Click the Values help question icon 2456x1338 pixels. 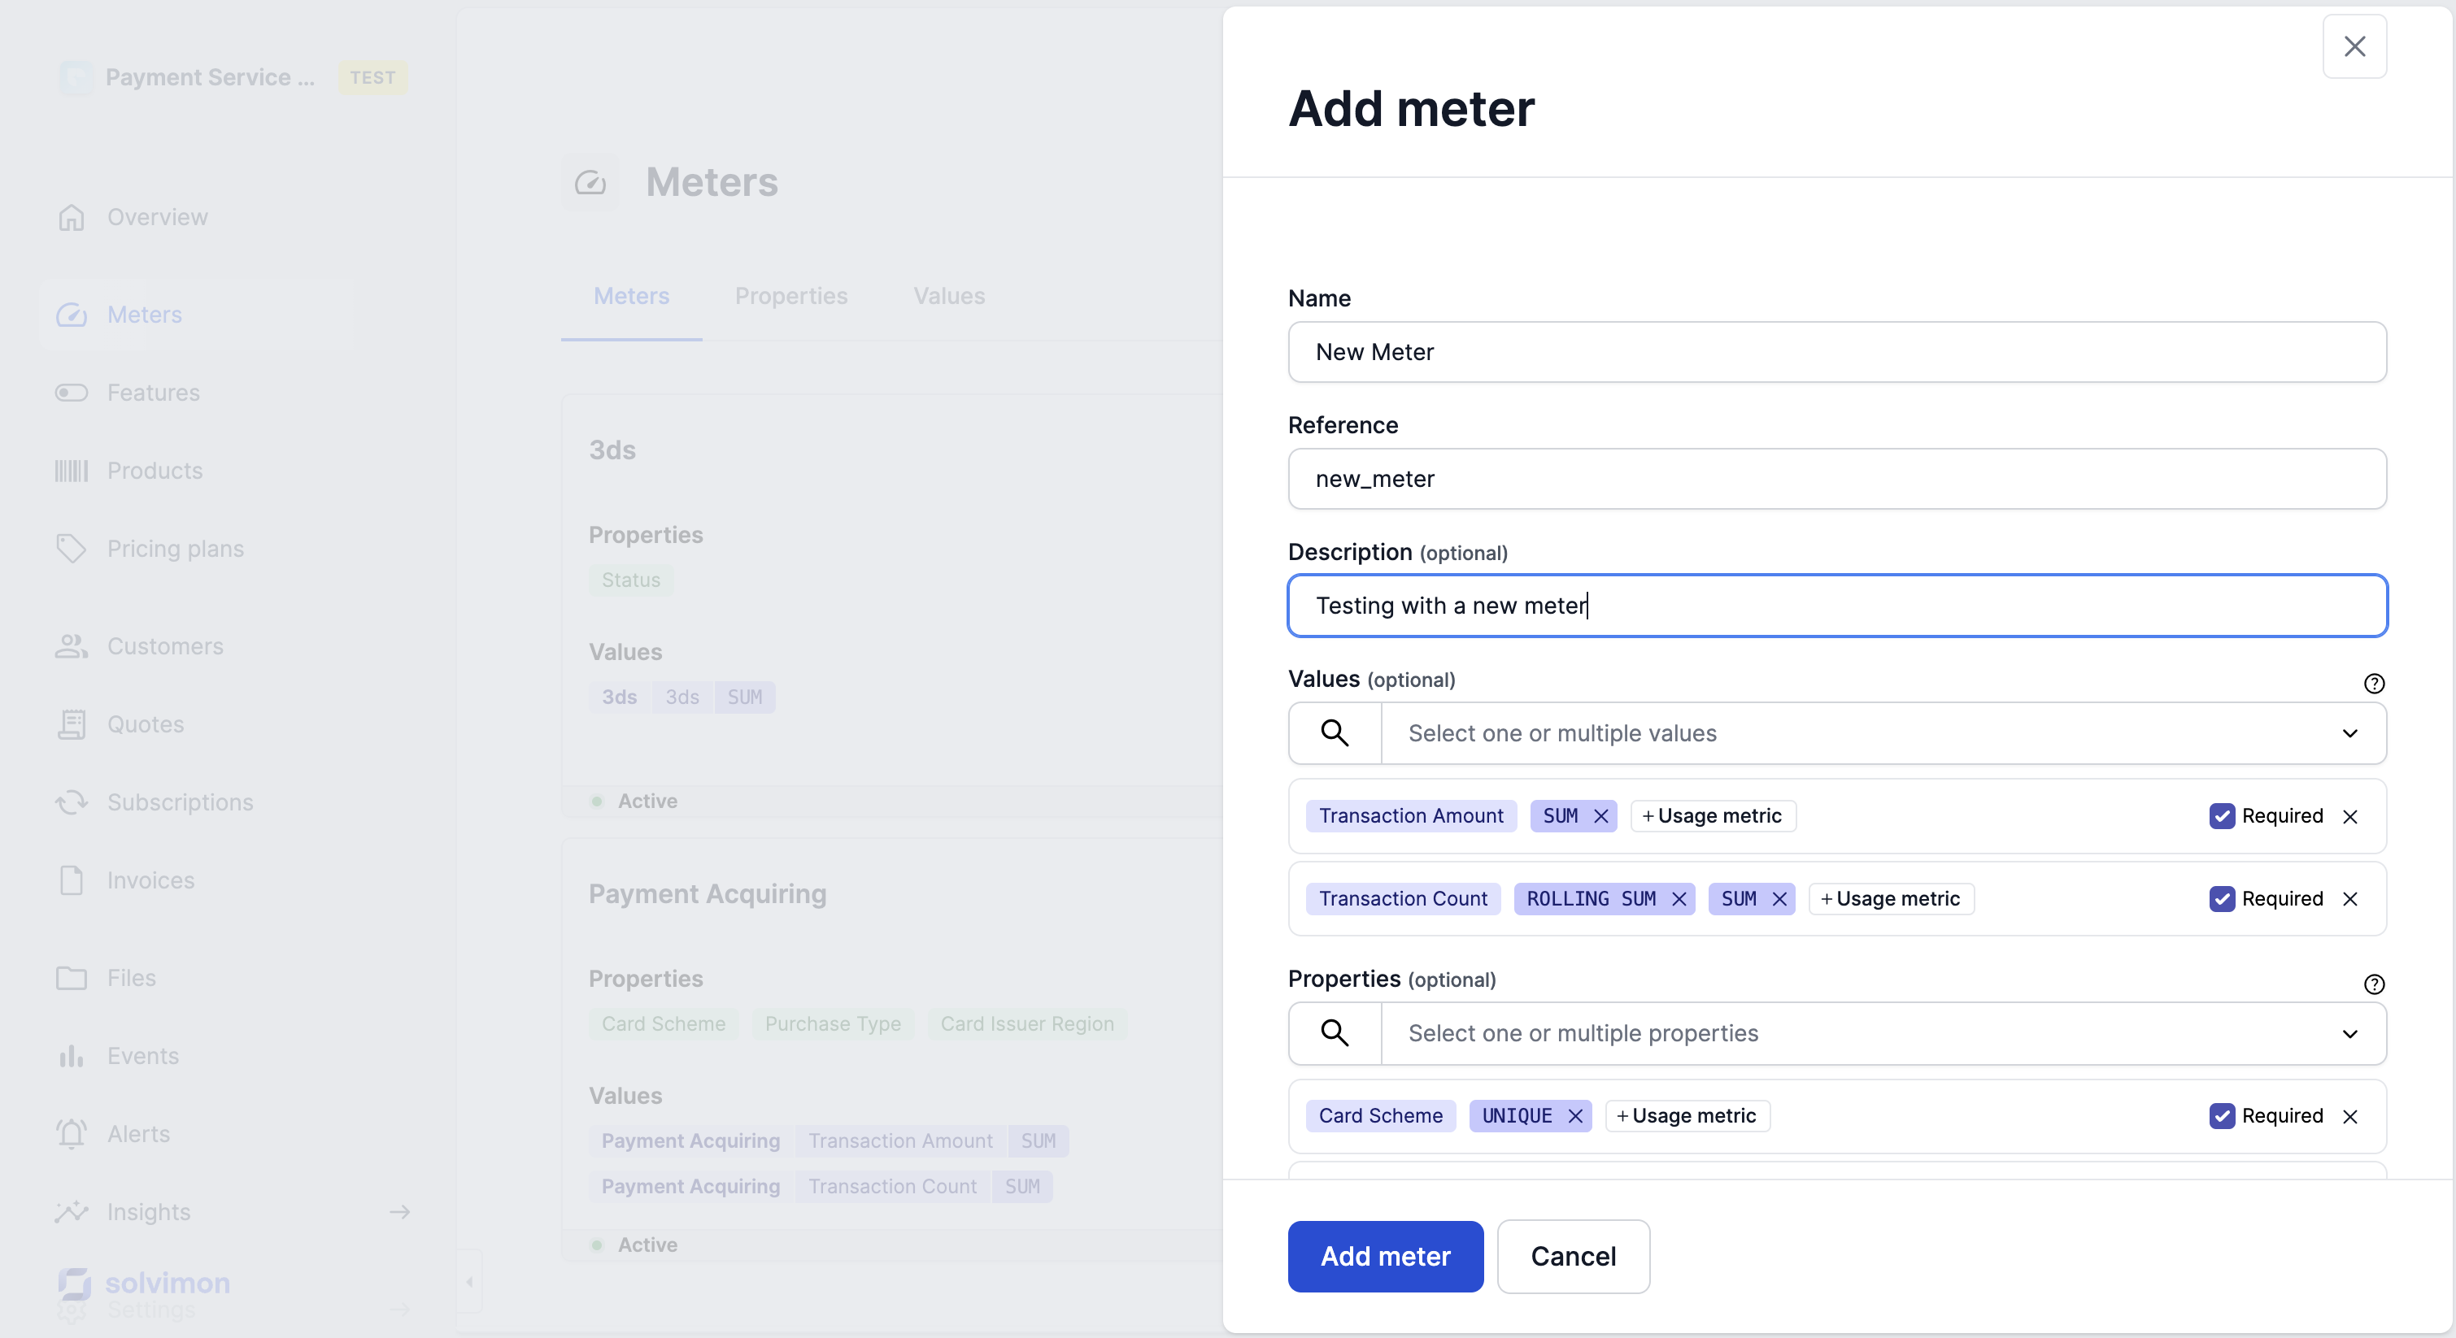pos(2374,684)
